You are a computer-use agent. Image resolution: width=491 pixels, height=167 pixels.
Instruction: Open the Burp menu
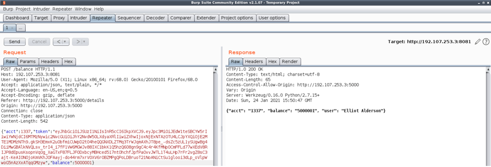(x=8, y=9)
